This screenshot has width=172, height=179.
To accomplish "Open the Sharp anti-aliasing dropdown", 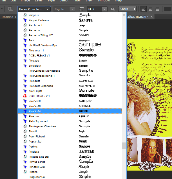I will [x=134, y=9].
